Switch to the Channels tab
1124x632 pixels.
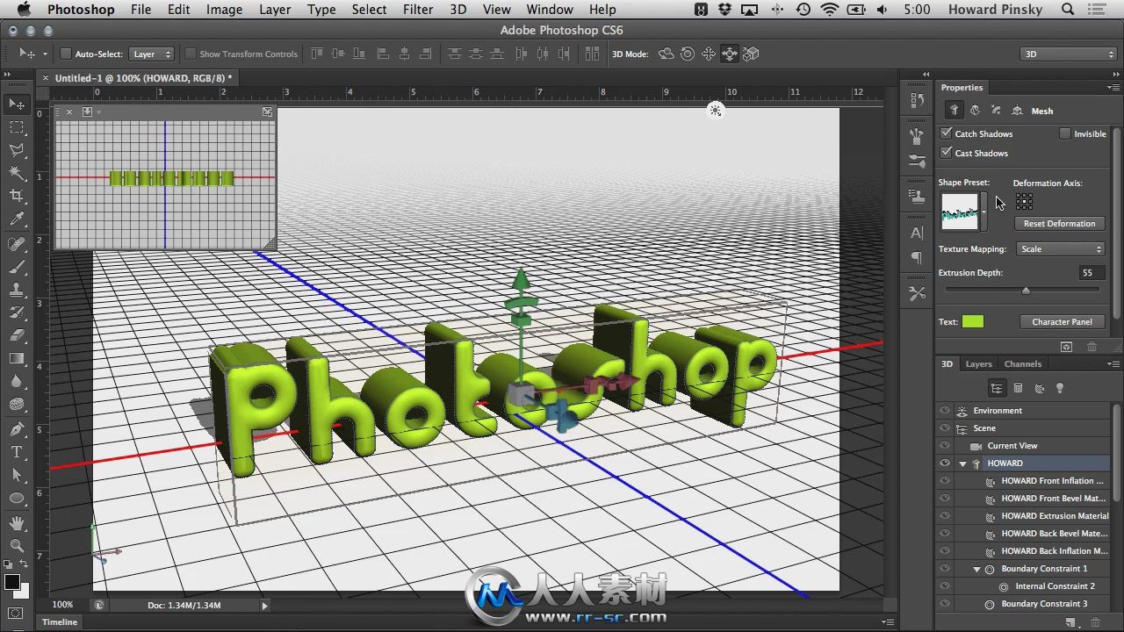point(1023,364)
